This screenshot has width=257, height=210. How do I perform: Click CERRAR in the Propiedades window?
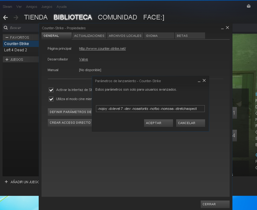215,204
